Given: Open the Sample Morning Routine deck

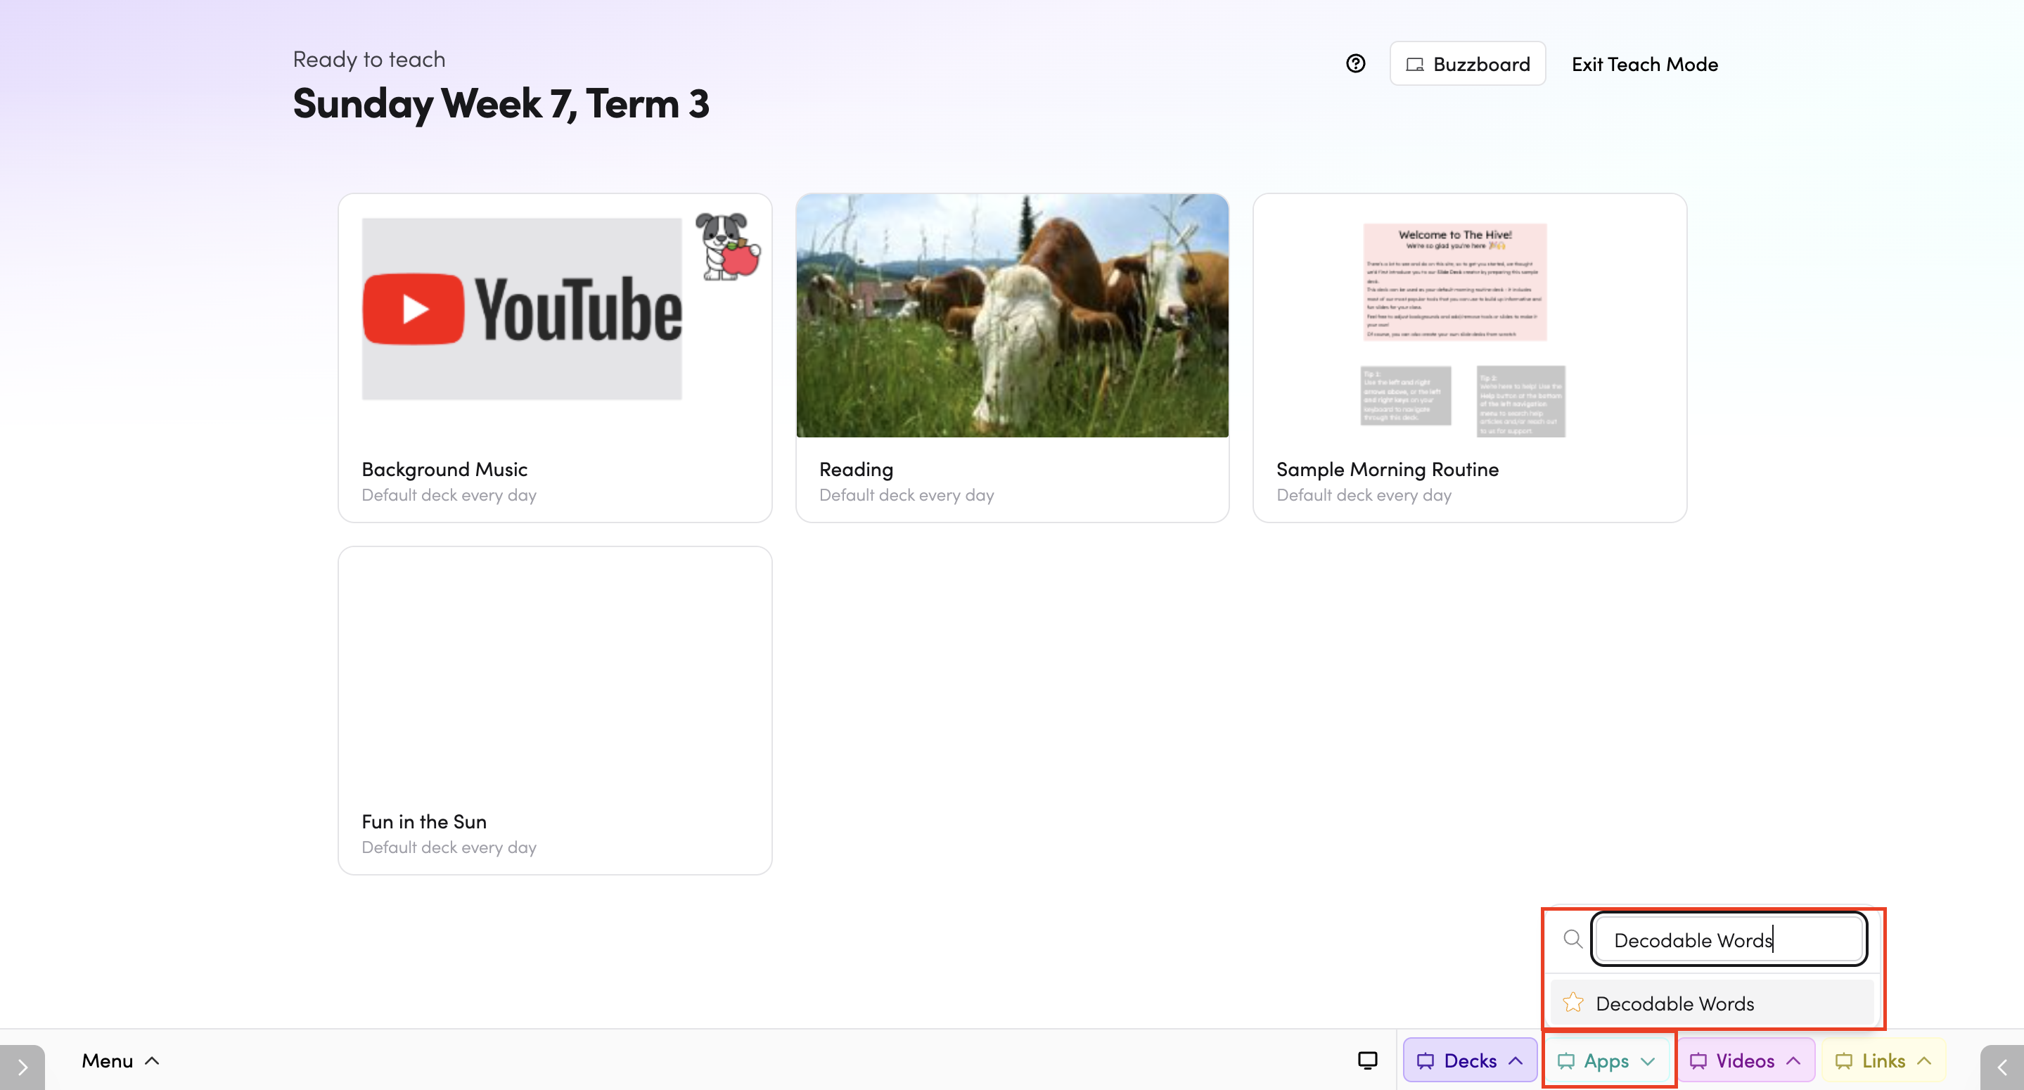Looking at the screenshot, I should pos(1469,357).
